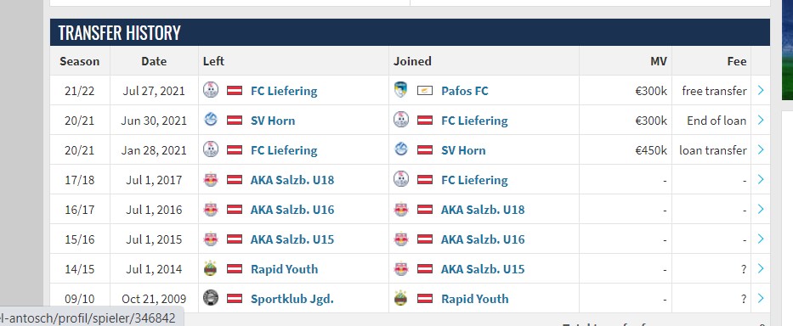Open AKA Salzb. U15 link in the Joined column

coord(483,269)
